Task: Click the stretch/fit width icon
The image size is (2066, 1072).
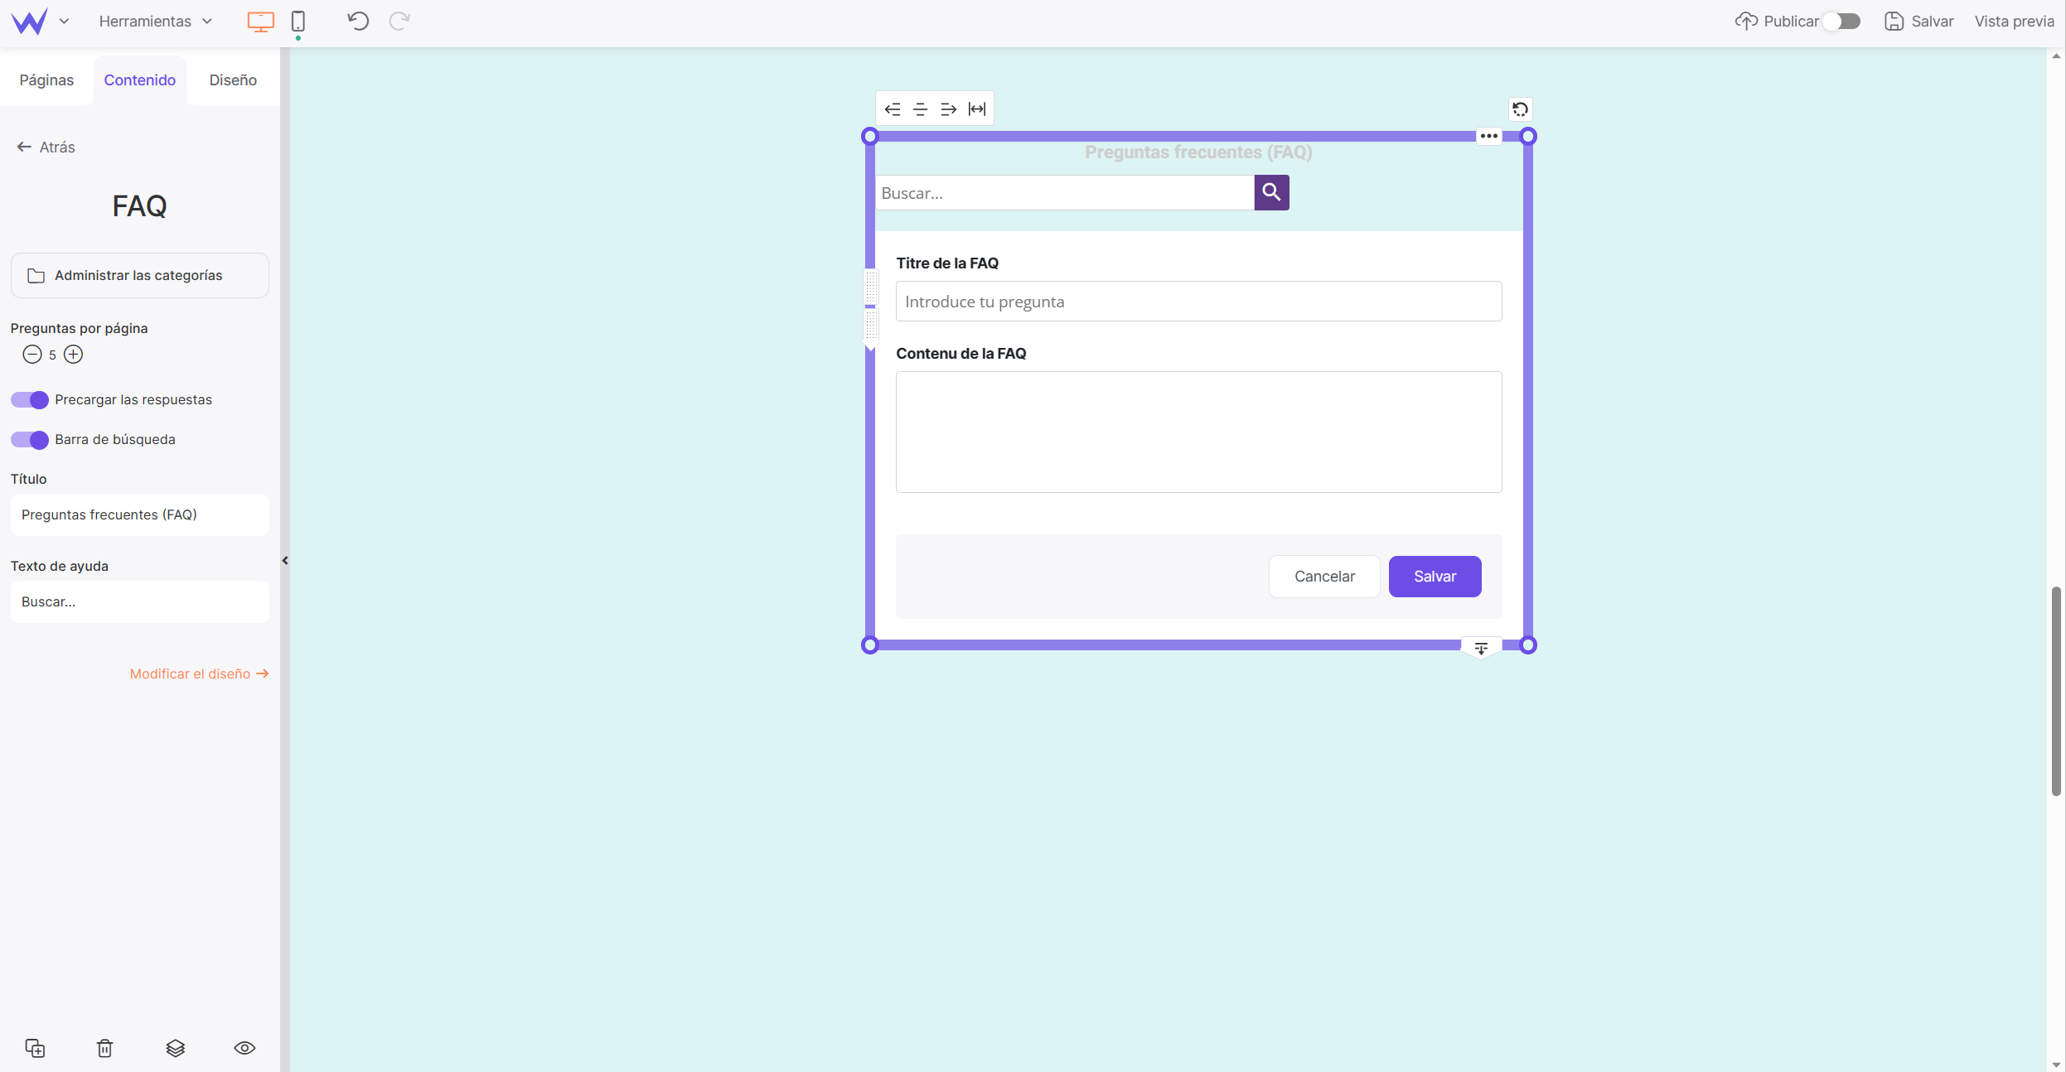Action: (x=979, y=109)
